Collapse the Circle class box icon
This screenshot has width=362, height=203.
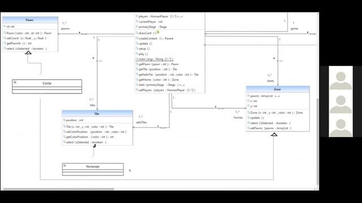[x=15, y=82]
